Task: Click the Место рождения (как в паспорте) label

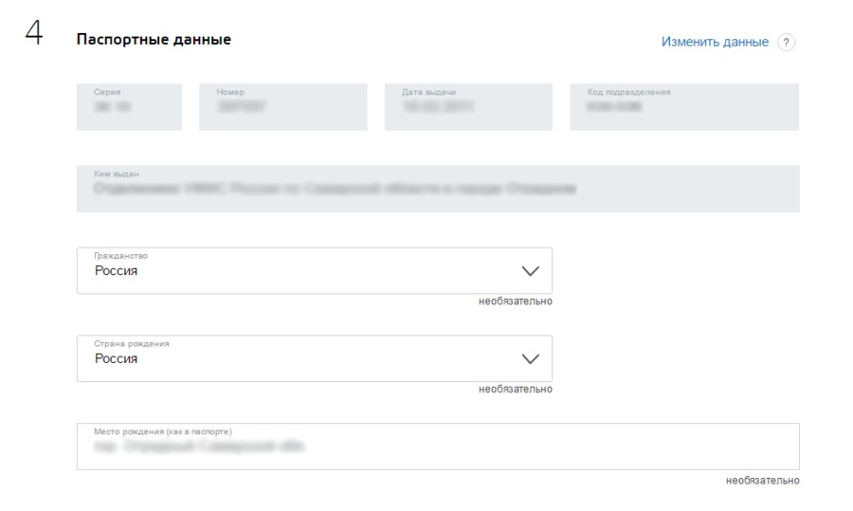Action: (163, 432)
